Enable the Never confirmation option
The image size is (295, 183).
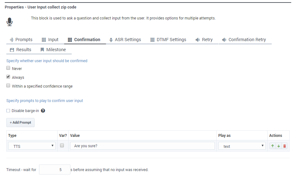(x=8, y=68)
